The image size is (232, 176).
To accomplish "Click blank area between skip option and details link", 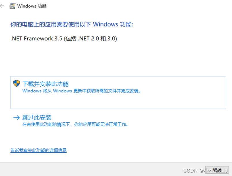I will 116,138.
